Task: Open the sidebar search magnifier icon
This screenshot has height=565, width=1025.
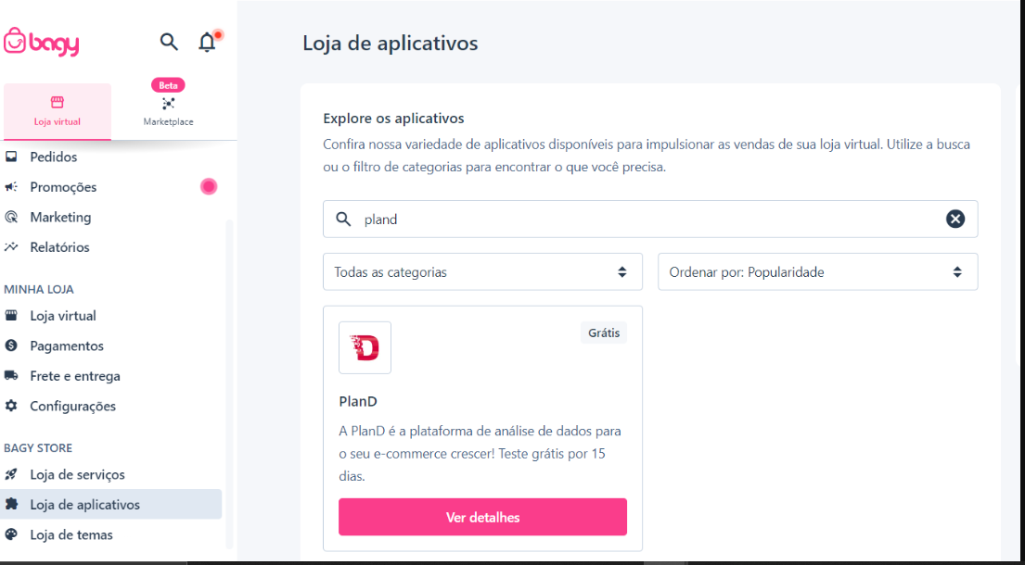Action: [169, 42]
